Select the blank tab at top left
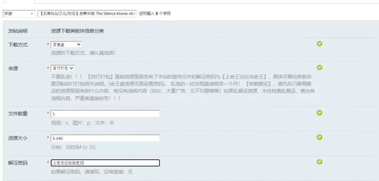The width and height of the screenshot is (379, 181). [18, 1]
